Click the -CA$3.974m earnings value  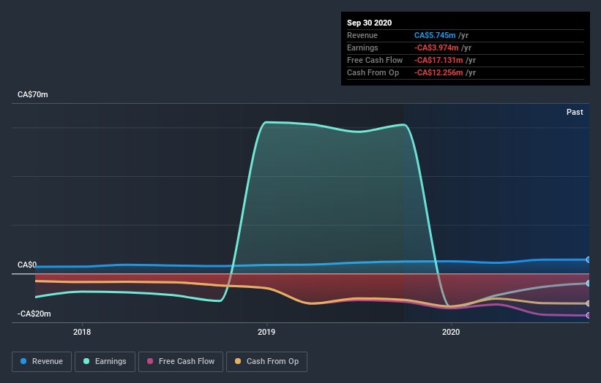tap(436, 48)
